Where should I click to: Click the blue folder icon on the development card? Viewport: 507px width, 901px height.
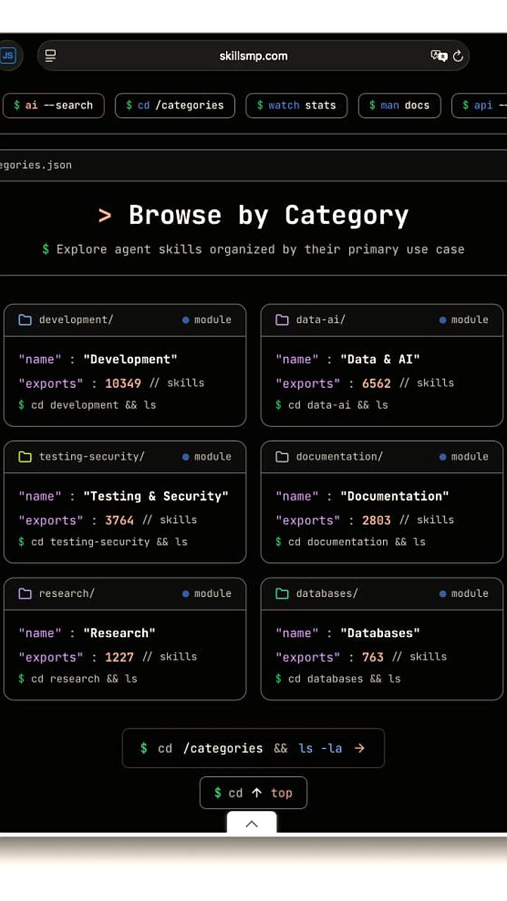tap(24, 320)
